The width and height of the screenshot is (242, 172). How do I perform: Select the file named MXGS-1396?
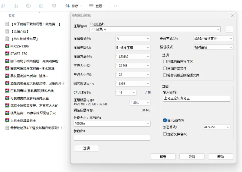point(20,46)
